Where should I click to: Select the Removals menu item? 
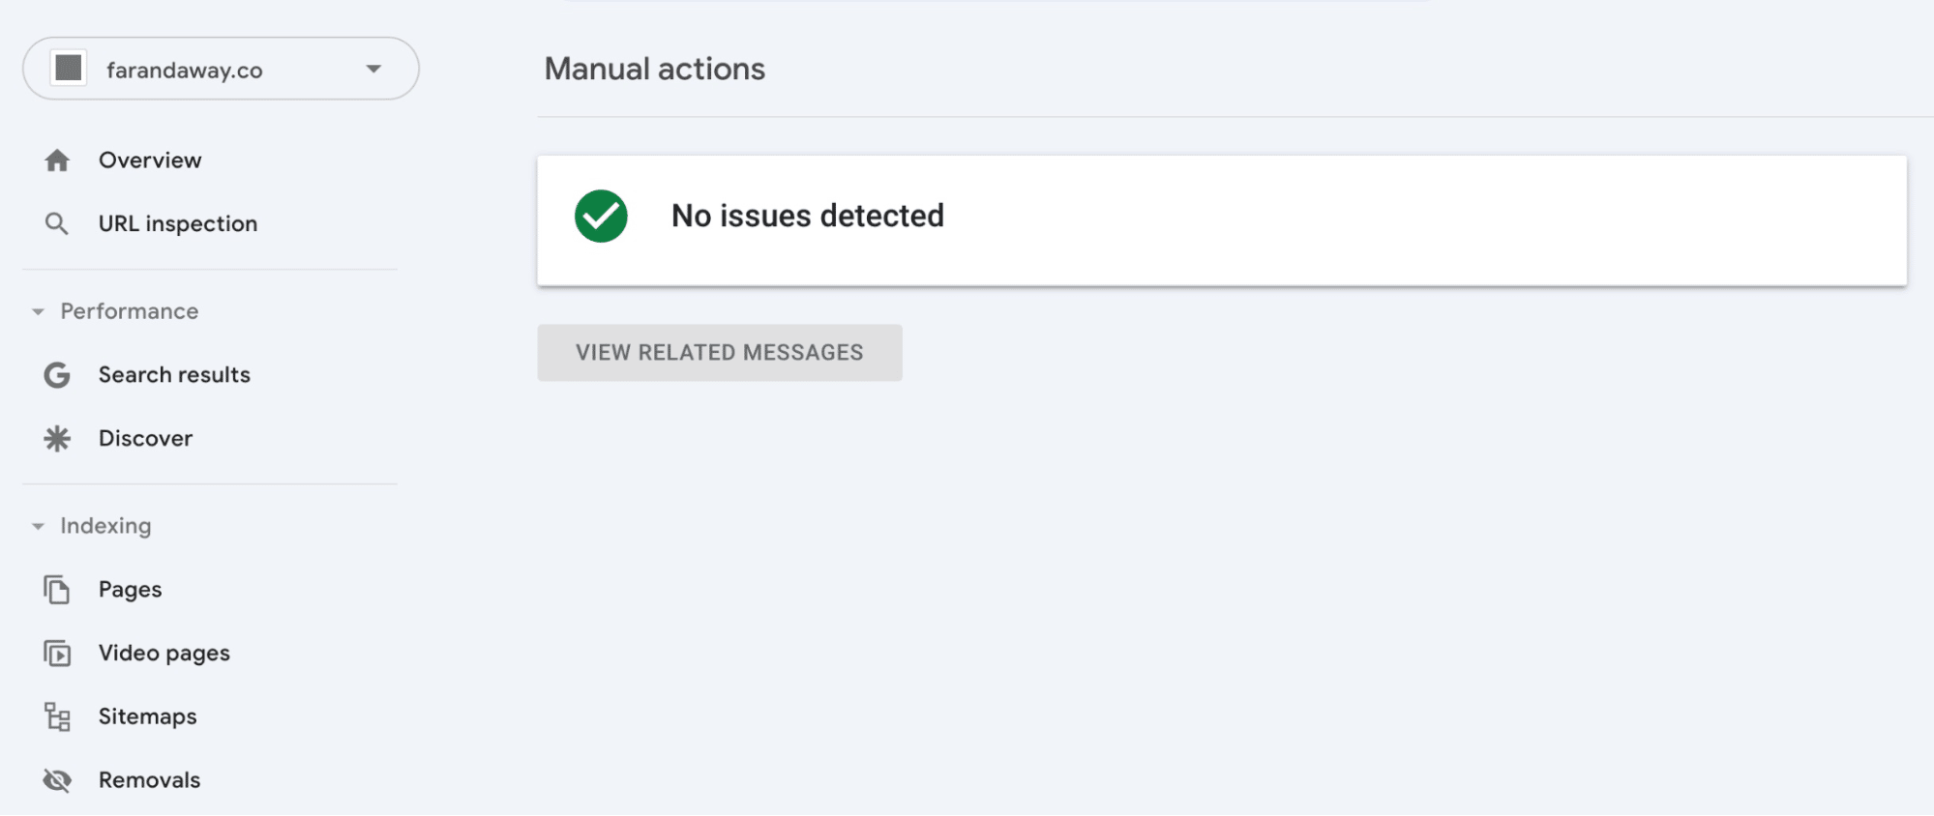(149, 780)
